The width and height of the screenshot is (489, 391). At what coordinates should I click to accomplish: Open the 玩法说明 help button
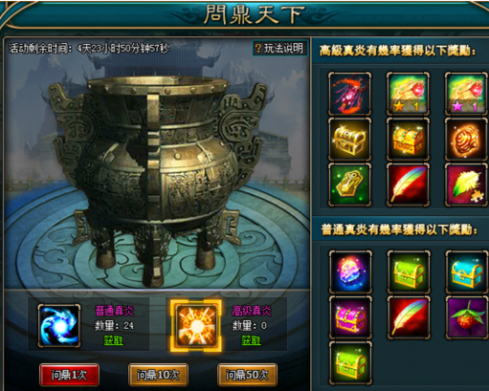280,49
